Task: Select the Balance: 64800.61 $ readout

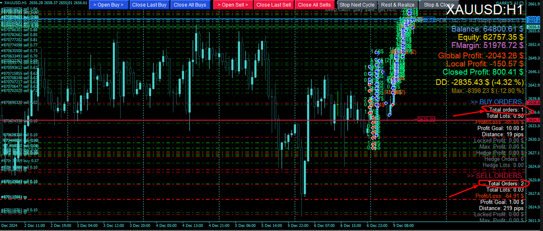Action: click(x=487, y=29)
